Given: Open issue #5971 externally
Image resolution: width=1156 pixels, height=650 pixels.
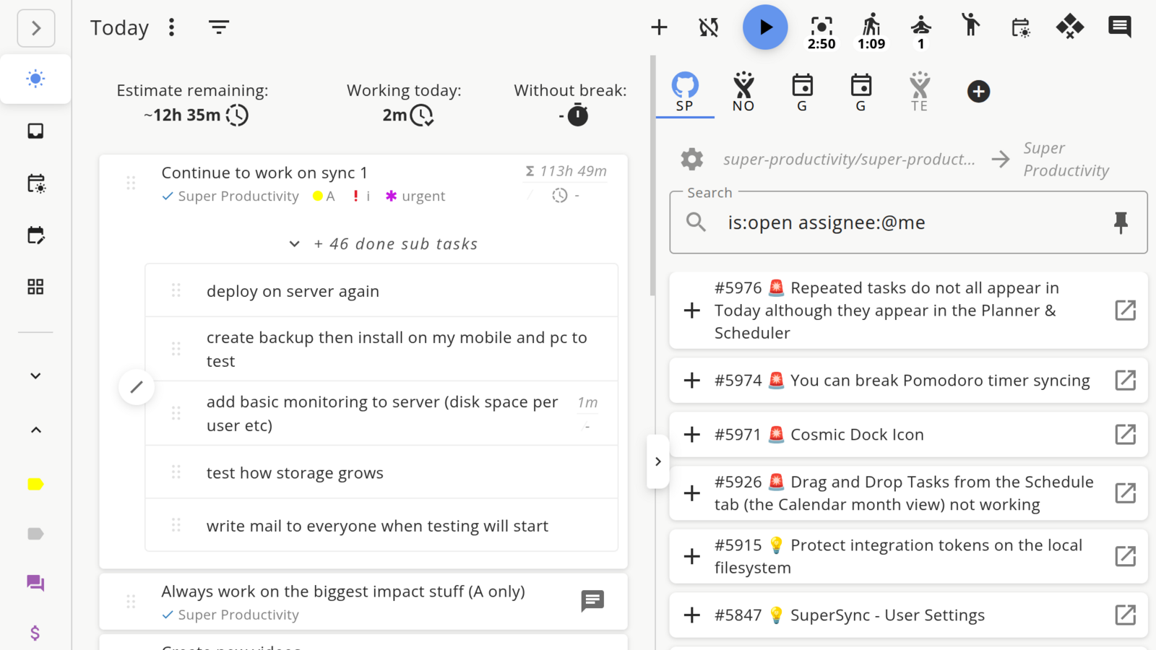Looking at the screenshot, I should coord(1126,435).
